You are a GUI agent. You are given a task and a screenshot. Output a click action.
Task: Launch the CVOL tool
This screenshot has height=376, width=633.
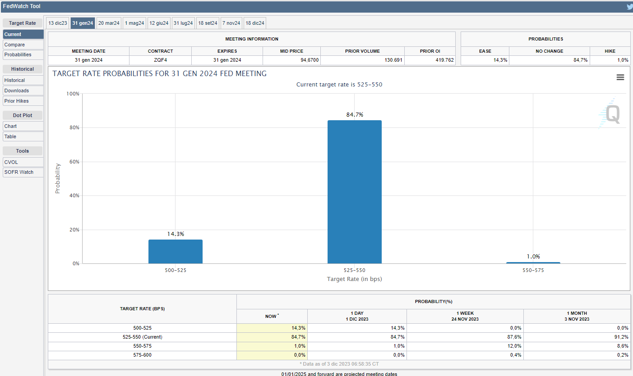tap(23, 162)
